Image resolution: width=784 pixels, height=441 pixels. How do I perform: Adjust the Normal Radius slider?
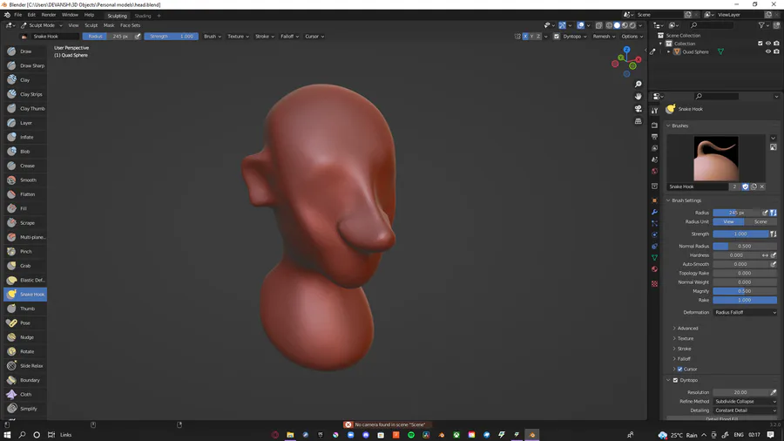pyautogui.click(x=745, y=247)
